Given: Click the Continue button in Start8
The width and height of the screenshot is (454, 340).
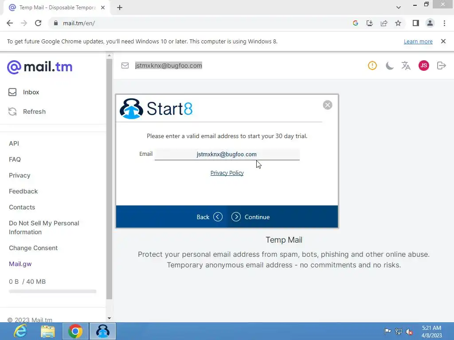Looking at the screenshot, I should [x=250, y=217].
